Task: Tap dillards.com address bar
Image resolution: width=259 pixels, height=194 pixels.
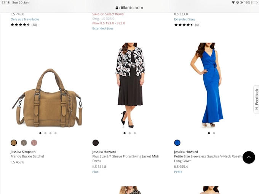Action: [129, 8]
